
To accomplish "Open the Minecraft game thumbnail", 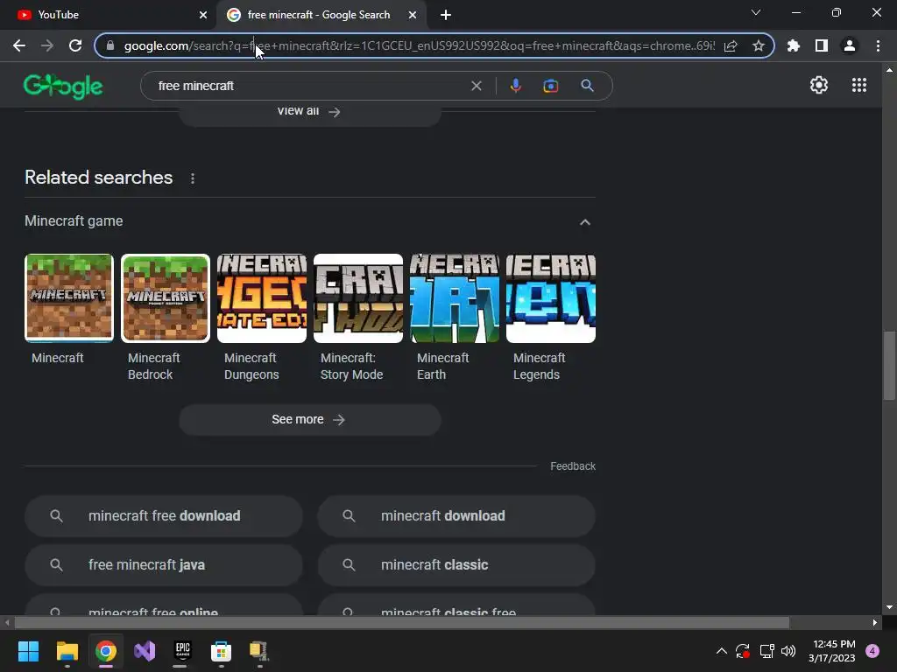I will [x=69, y=298].
